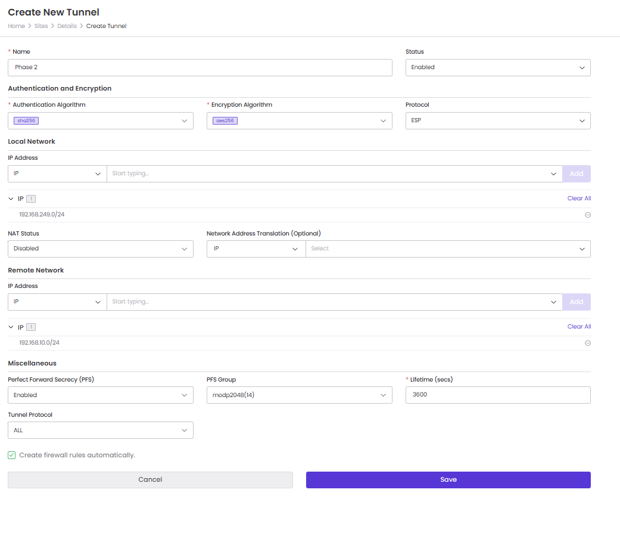The width and height of the screenshot is (620, 539).
Task: Clear all Local Network IP addresses
Action: (x=579, y=199)
